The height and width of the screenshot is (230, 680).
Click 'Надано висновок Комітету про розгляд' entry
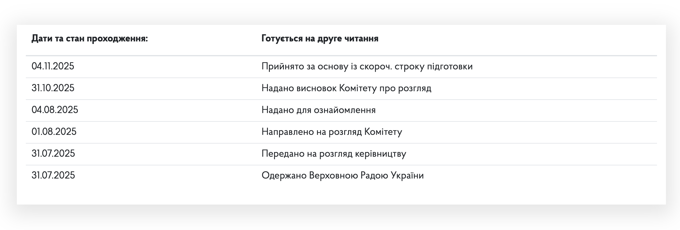[346, 88]
